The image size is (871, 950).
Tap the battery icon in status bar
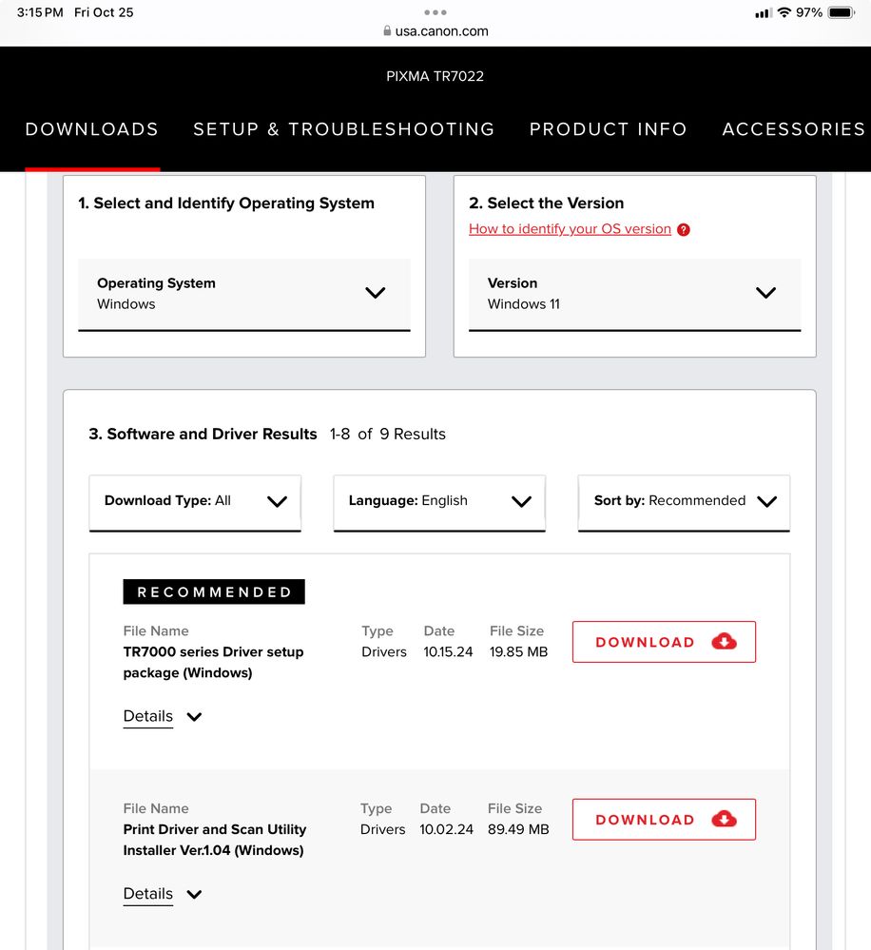click(x=842, y=12)
